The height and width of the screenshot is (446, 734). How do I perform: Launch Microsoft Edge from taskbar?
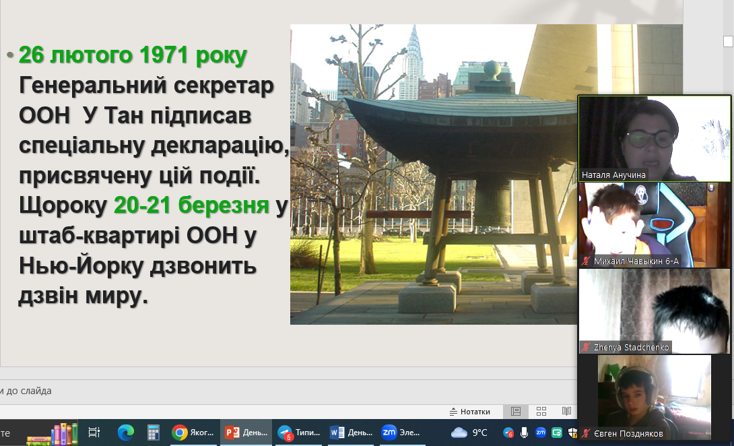click(126, 433)
